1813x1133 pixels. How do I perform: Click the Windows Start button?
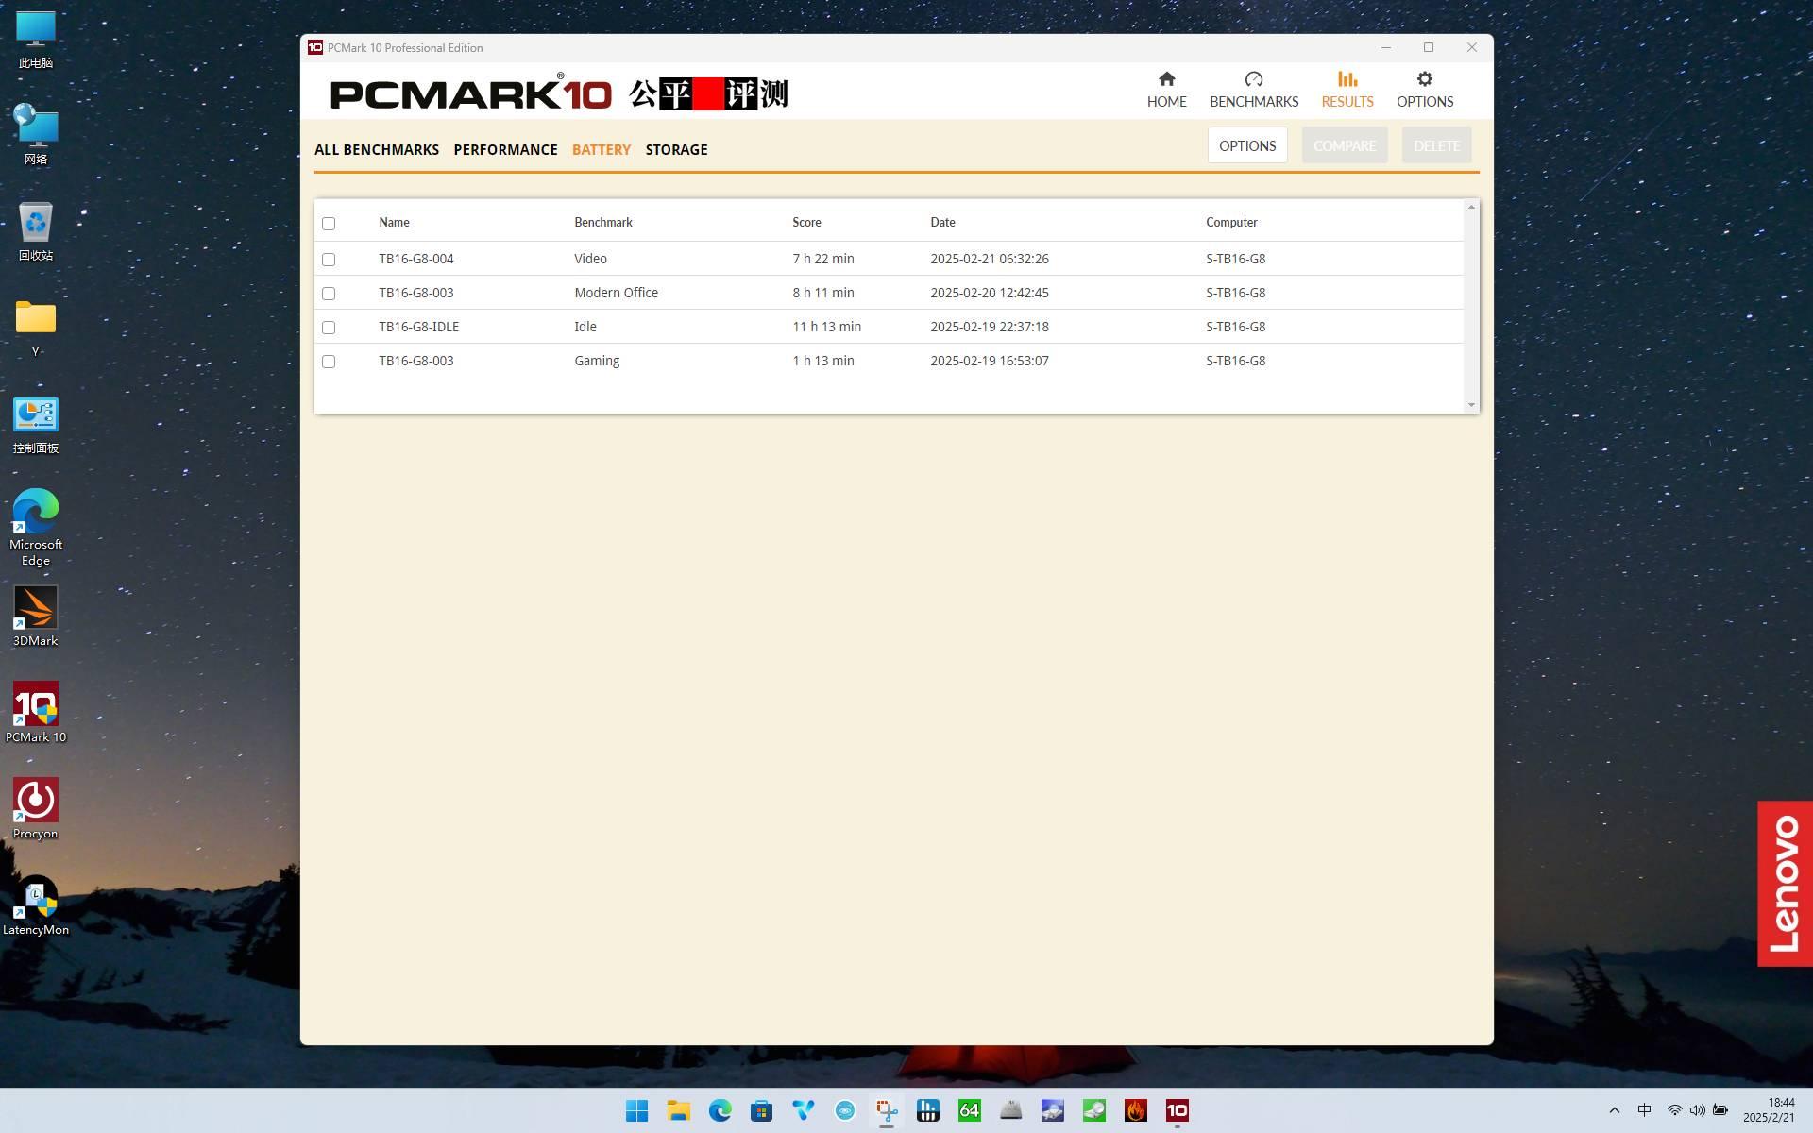636,1110
